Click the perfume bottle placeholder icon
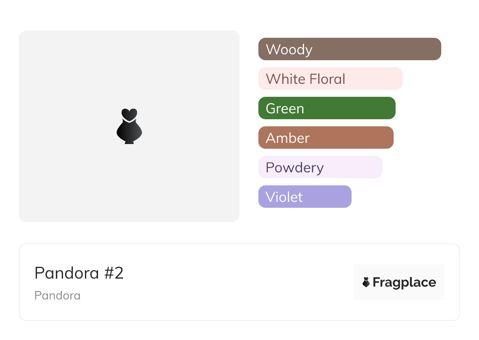The image size is (479, 340). coord(129,126)
